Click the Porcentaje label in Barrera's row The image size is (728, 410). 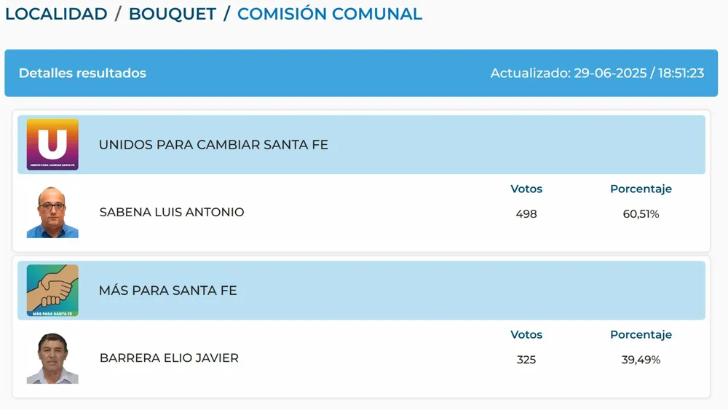(641, 334)
